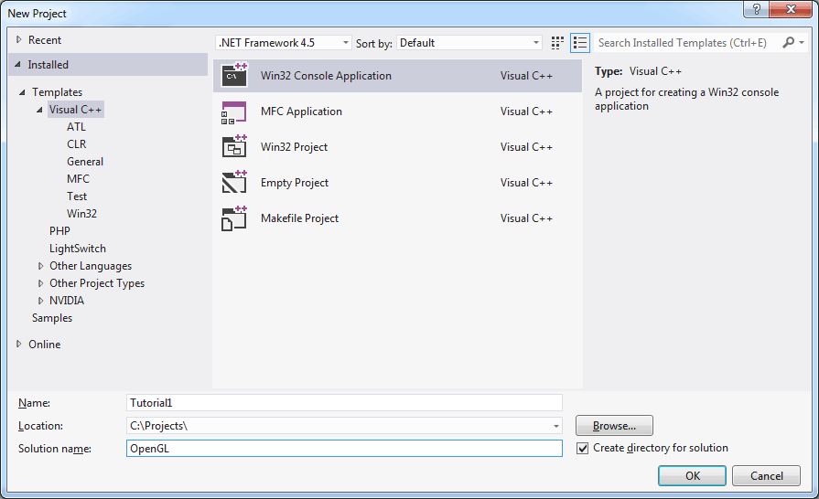The width and height of the screenshot is (819, 499).
Task: Click OK to create the project
Action: [692, 475]
